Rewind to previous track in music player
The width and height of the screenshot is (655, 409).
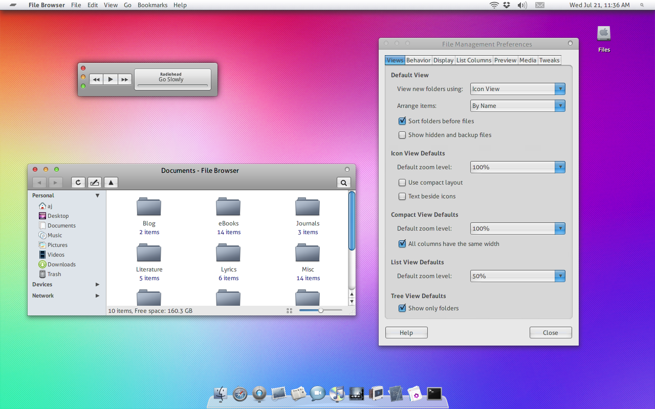tap(96, 79)
